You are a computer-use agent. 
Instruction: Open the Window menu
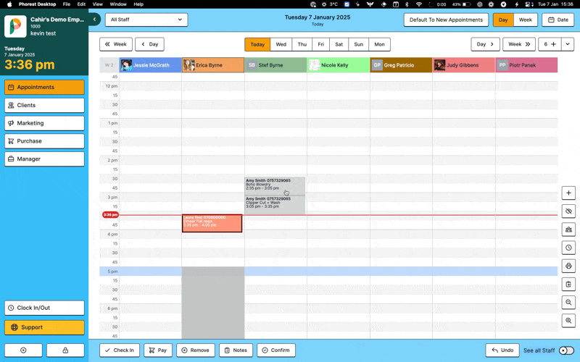click(x=118, y=4)
